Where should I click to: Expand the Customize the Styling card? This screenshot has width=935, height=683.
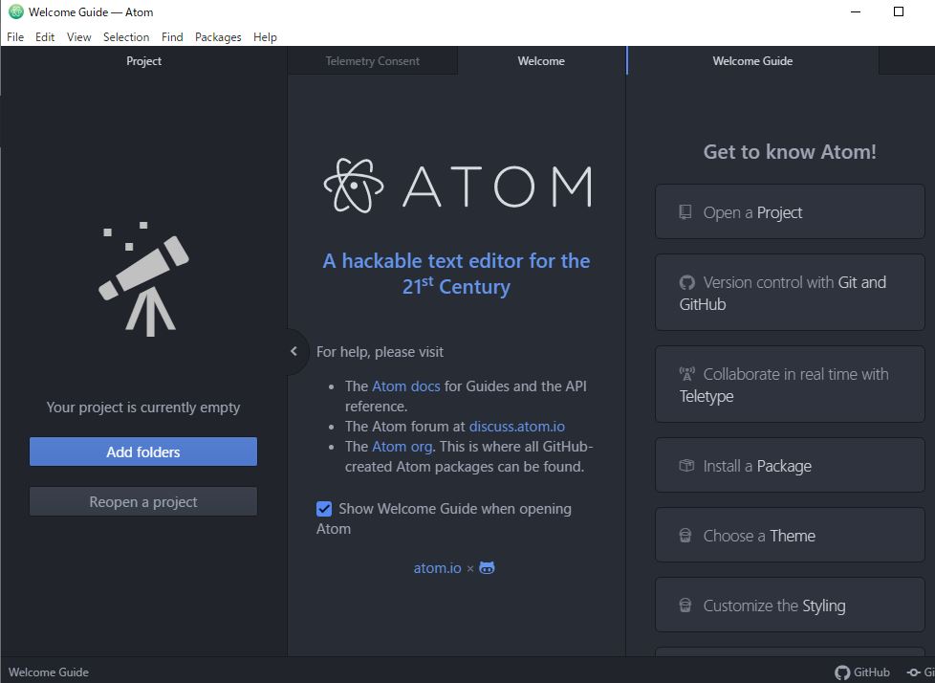(x=790, y=605)
